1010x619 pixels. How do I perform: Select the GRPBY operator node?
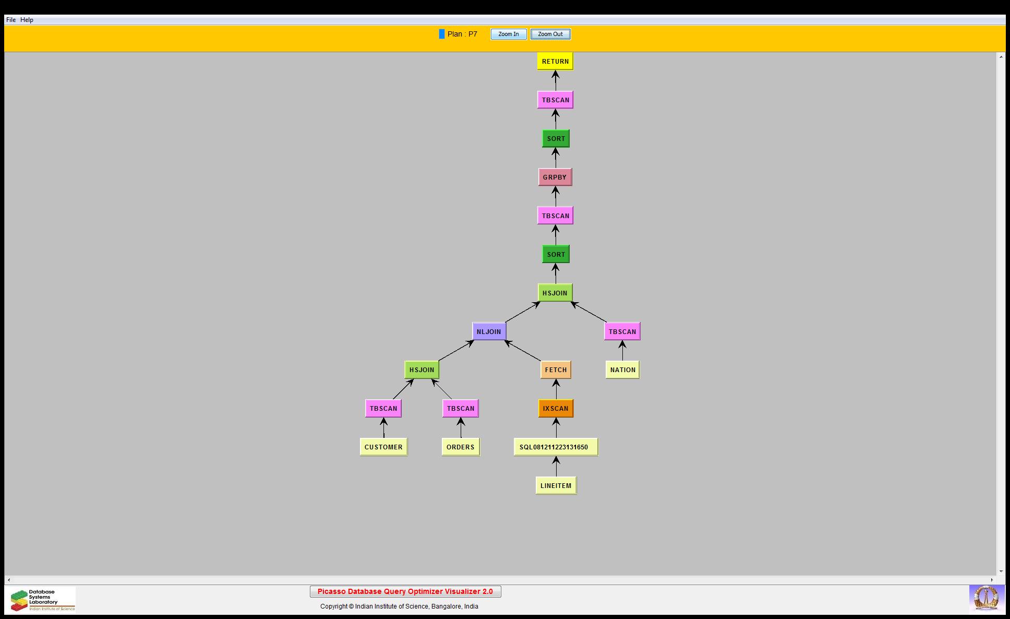pyautogui.click(x=555, y=177)
